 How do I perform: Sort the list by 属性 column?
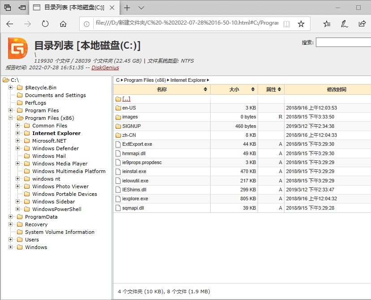click(271, 89)
